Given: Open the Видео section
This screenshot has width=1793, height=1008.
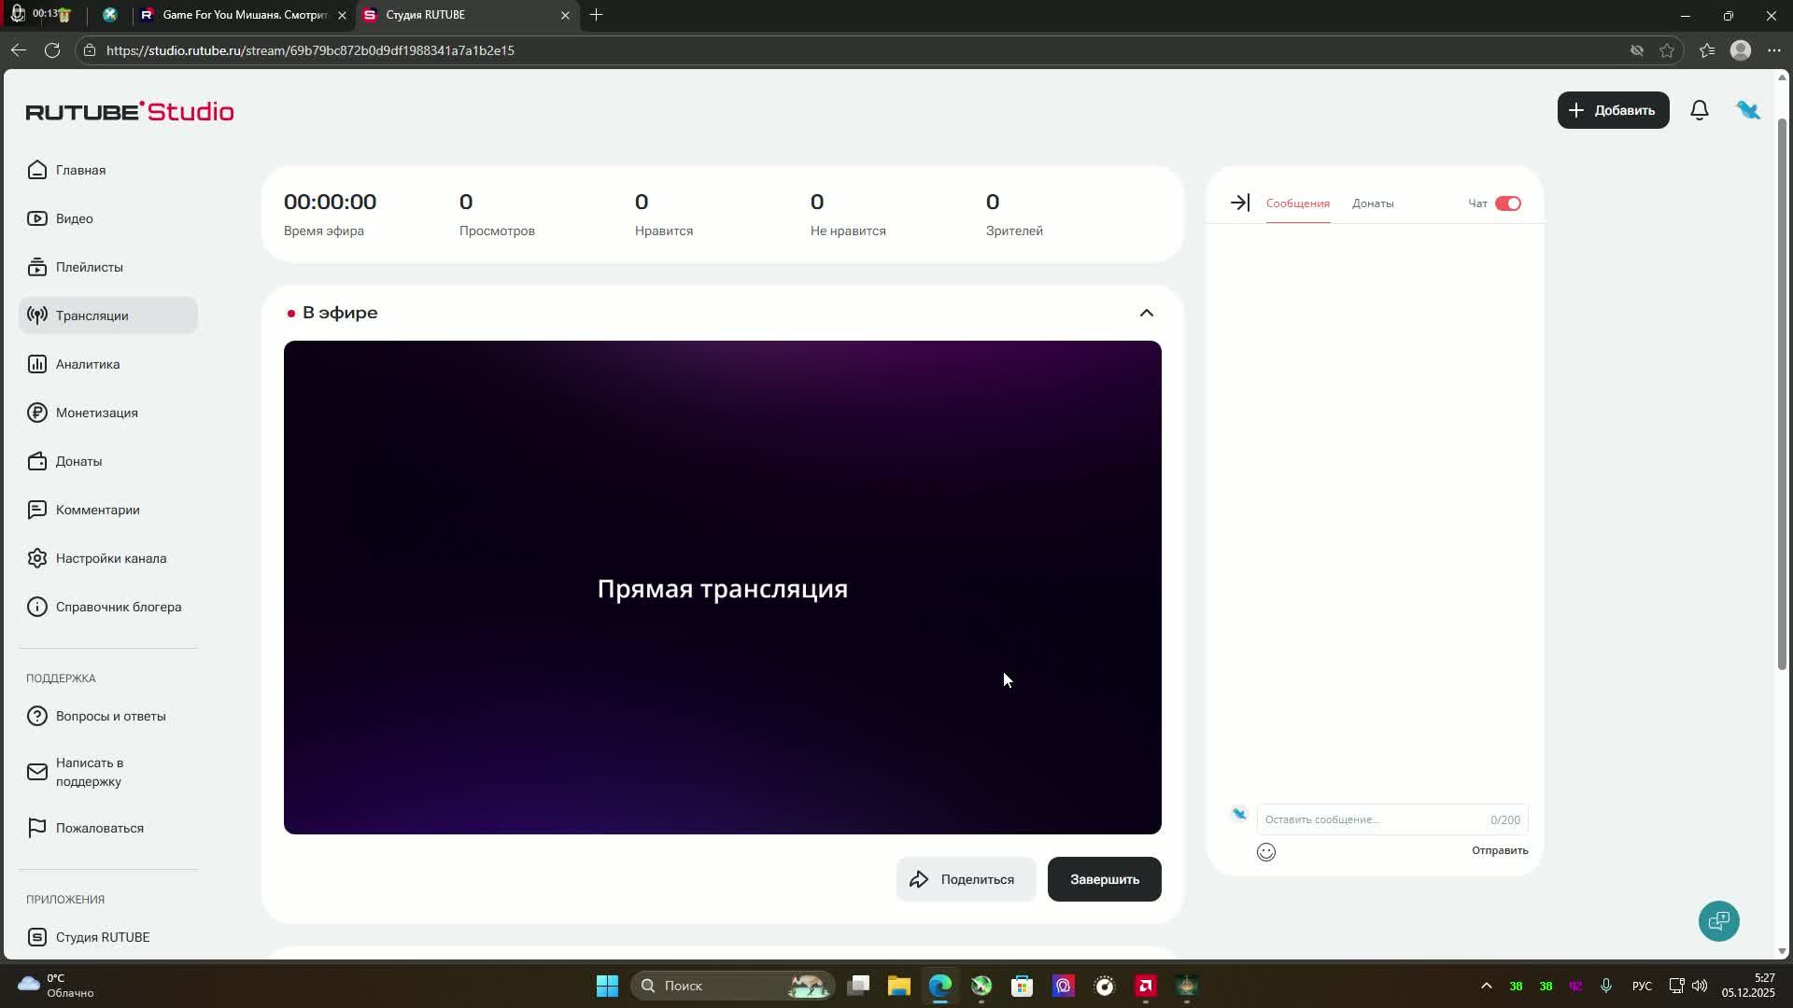Looking at the screenshot, I should [x=74, y=217].
